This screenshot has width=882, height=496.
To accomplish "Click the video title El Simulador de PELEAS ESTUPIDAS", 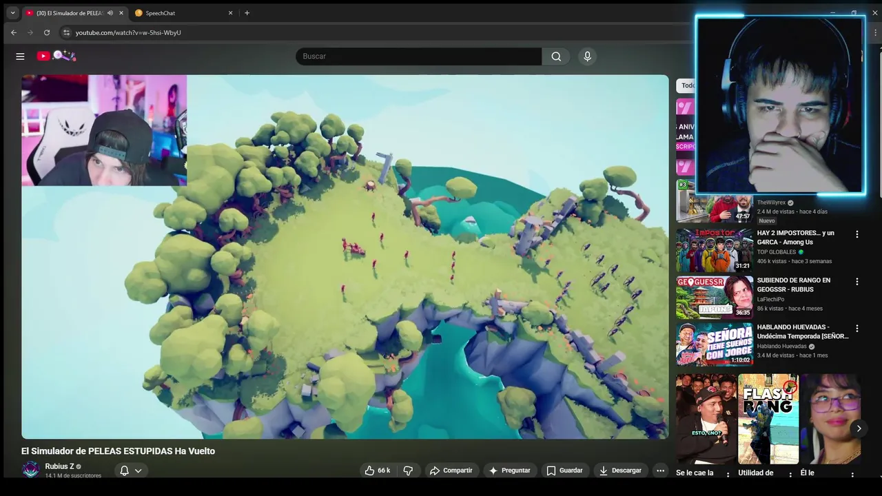I will [119, 451].
